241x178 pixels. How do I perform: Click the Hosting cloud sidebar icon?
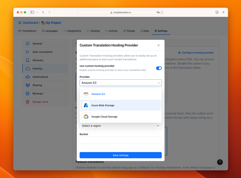(27, 68)
